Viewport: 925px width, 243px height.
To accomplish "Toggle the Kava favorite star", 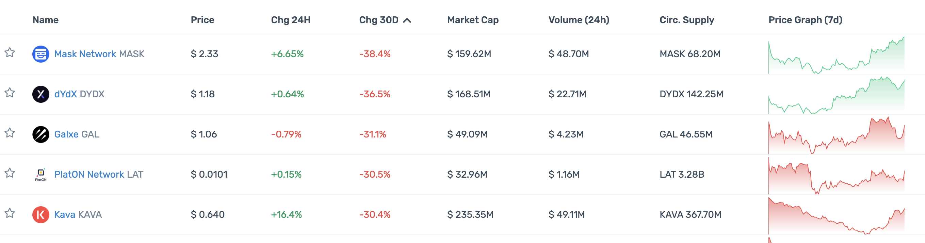I will [10, 214].
